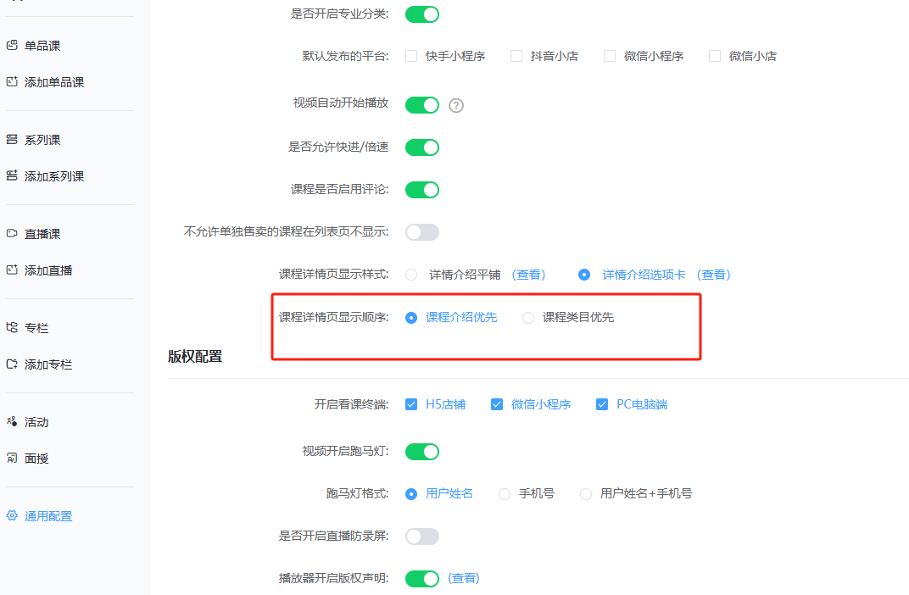The height and width of the screenshot is (595, 909).
Task: Uncheck 微信小程序 under 开启看课终端
Action: [x=497, y=404]
